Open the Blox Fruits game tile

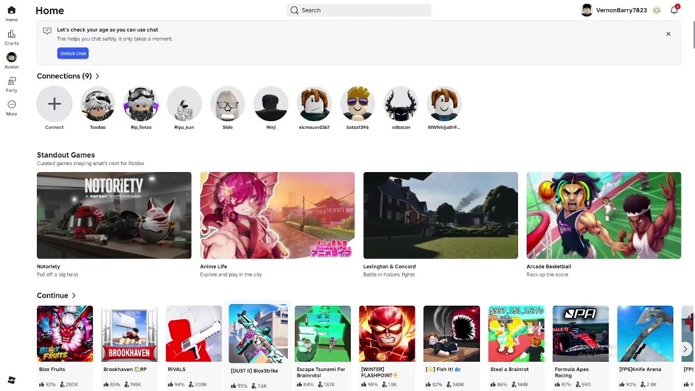[x=65, y=334]
